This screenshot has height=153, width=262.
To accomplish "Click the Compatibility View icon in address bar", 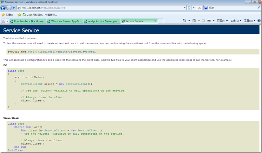I will coord(189,8).
